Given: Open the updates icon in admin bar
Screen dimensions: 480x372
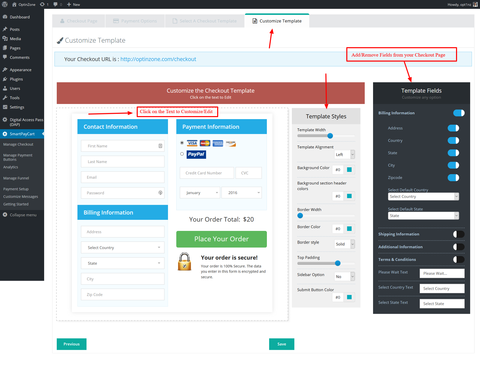Looking at the screenshot, I should [42, 4].
